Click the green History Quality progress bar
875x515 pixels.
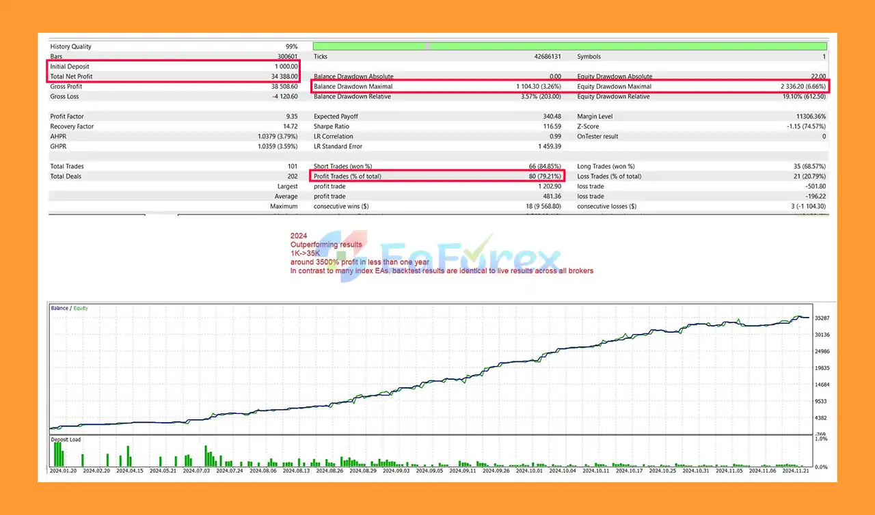click(x=569, y=46)
